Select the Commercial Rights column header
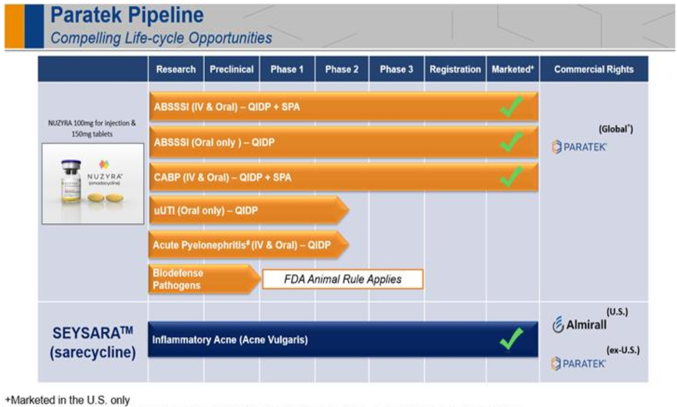The width and height of the screenshot is (677, 407). coord(594,69)
